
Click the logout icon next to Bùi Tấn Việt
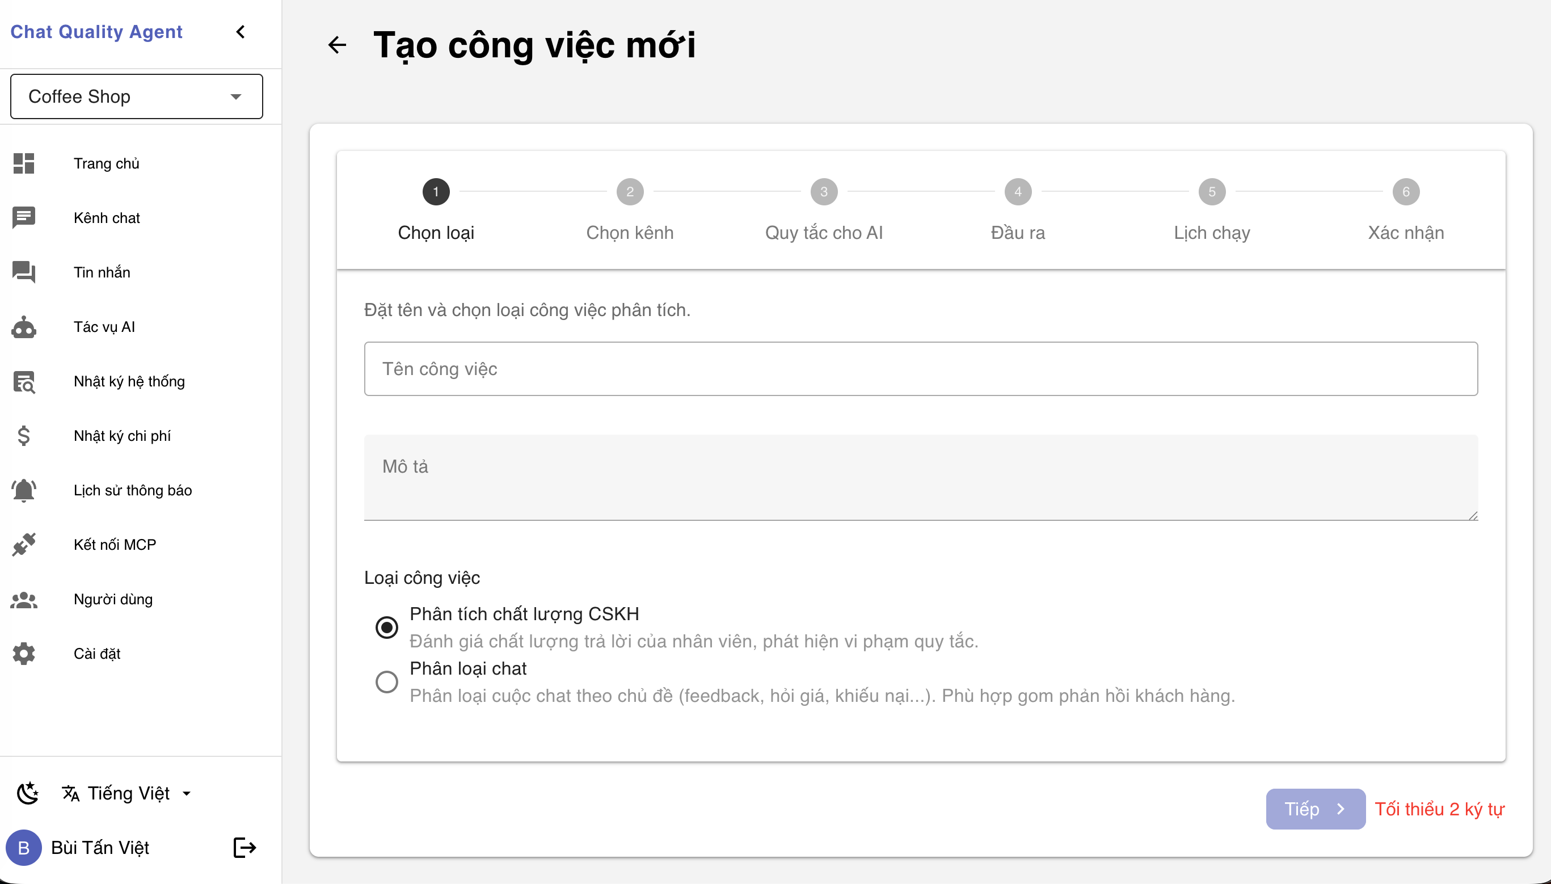(243, 848)
